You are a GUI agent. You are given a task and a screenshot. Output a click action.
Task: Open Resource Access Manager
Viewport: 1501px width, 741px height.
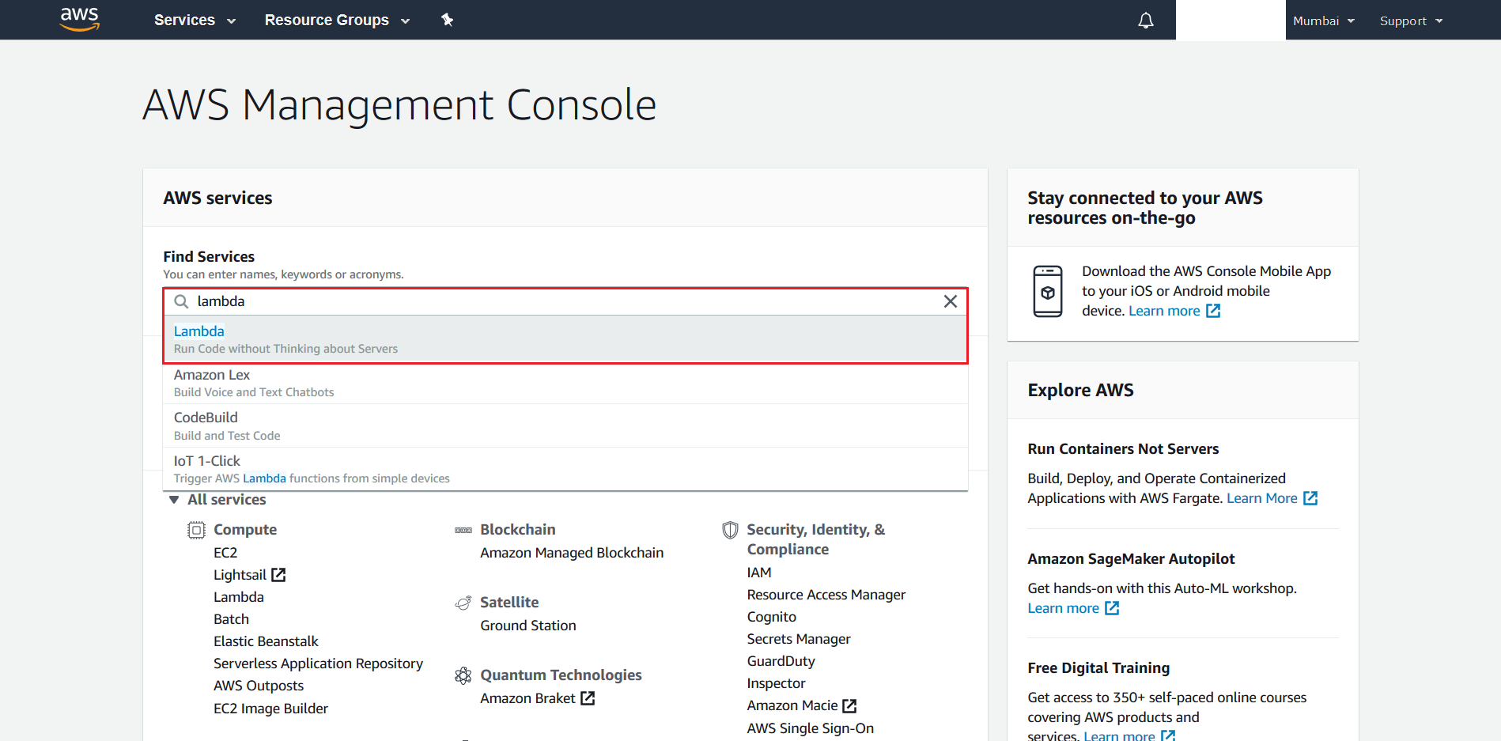(x=826, y=595)
